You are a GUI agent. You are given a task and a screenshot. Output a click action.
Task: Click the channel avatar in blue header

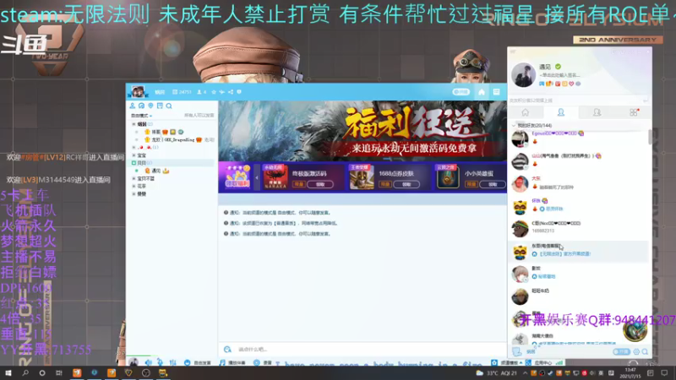click(138, 91)
